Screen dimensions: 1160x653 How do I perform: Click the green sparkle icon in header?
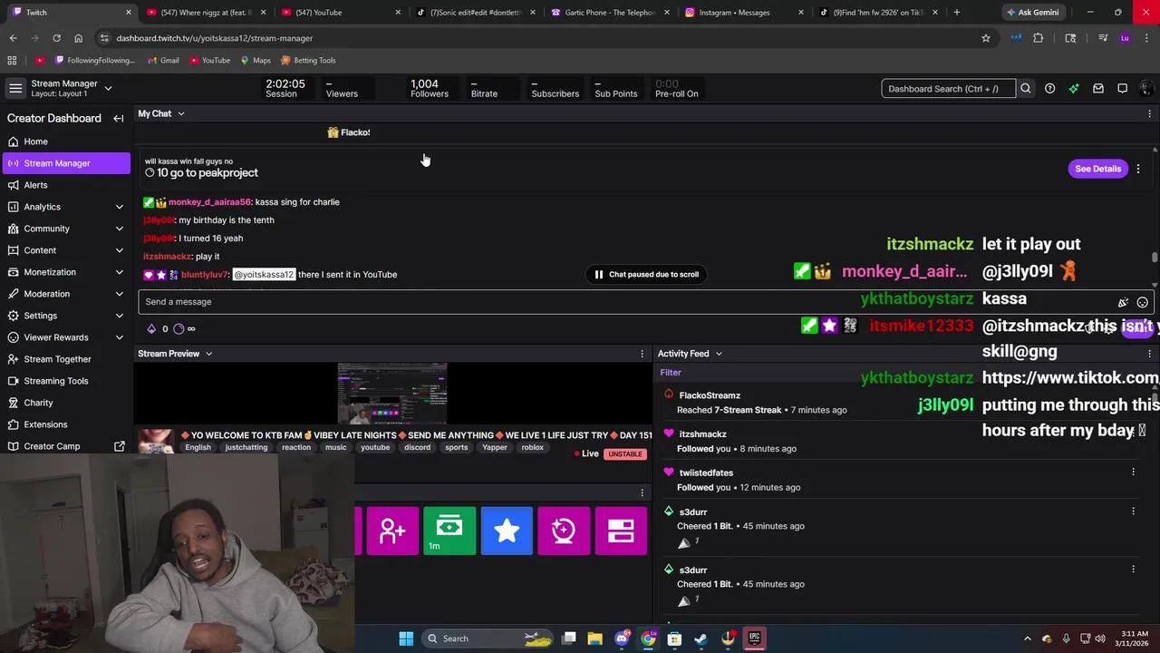pyautogui.click(x=1074, y=89)
